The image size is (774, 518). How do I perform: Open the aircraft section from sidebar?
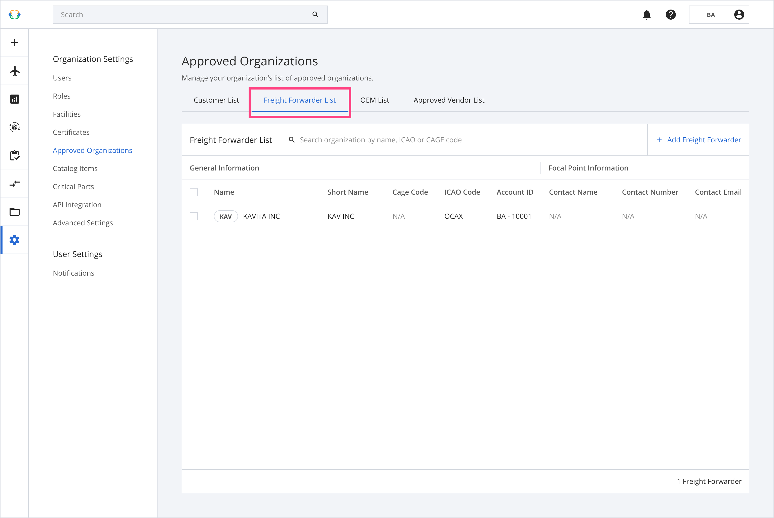pos(15,71)
